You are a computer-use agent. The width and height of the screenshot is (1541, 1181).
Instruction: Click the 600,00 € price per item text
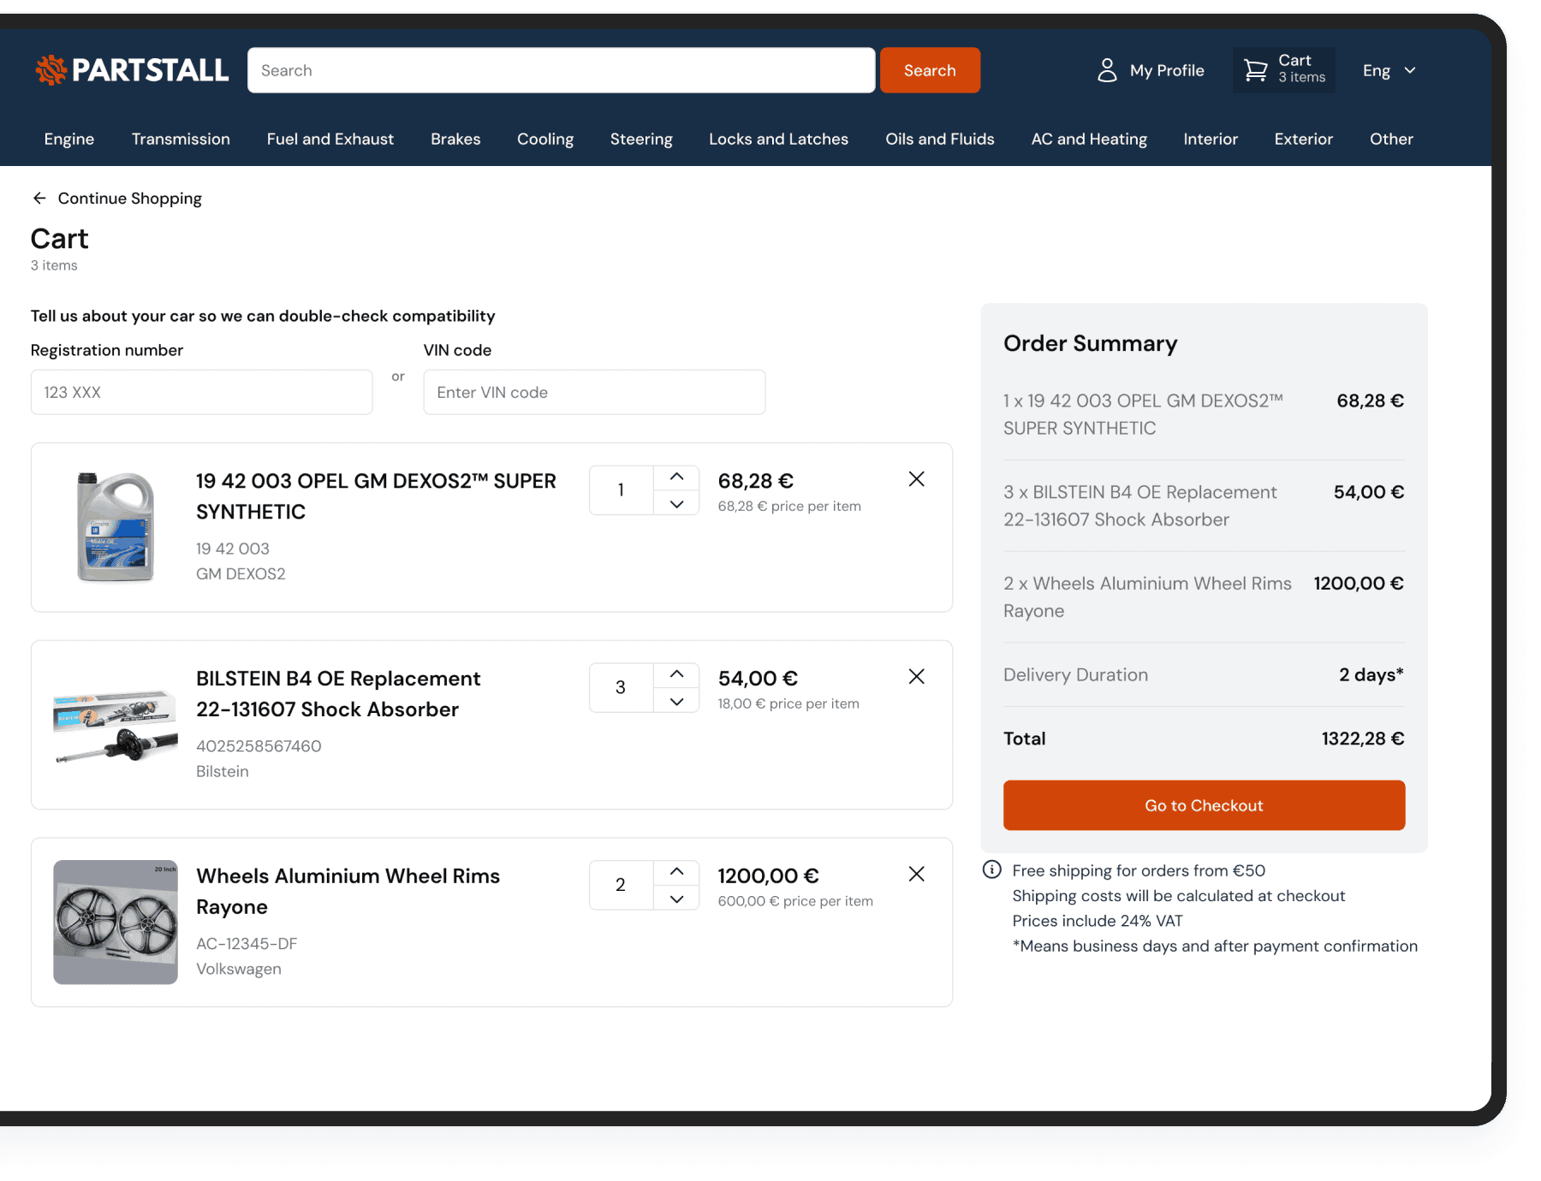pyautogui.click(x=795, y=901)
